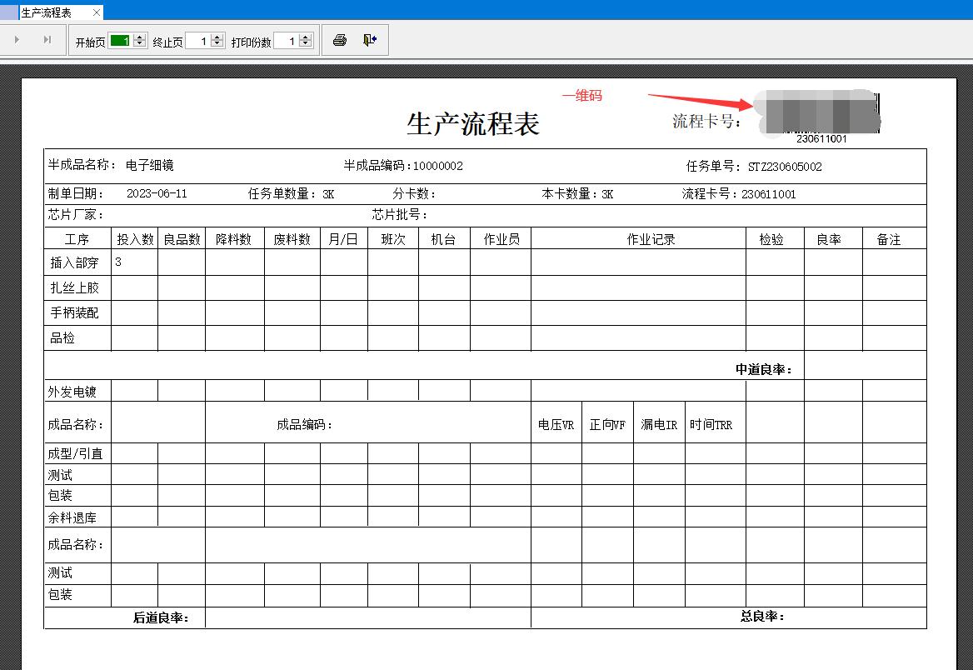Click the 打印份数 number field
This screenshot has width=973, height=670.
(x=286, y=41)
